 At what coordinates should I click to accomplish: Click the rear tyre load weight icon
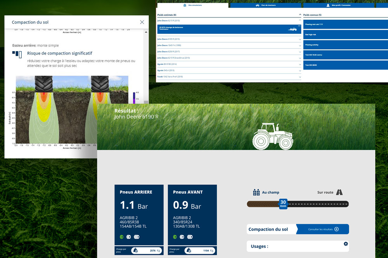click(135, 251)
